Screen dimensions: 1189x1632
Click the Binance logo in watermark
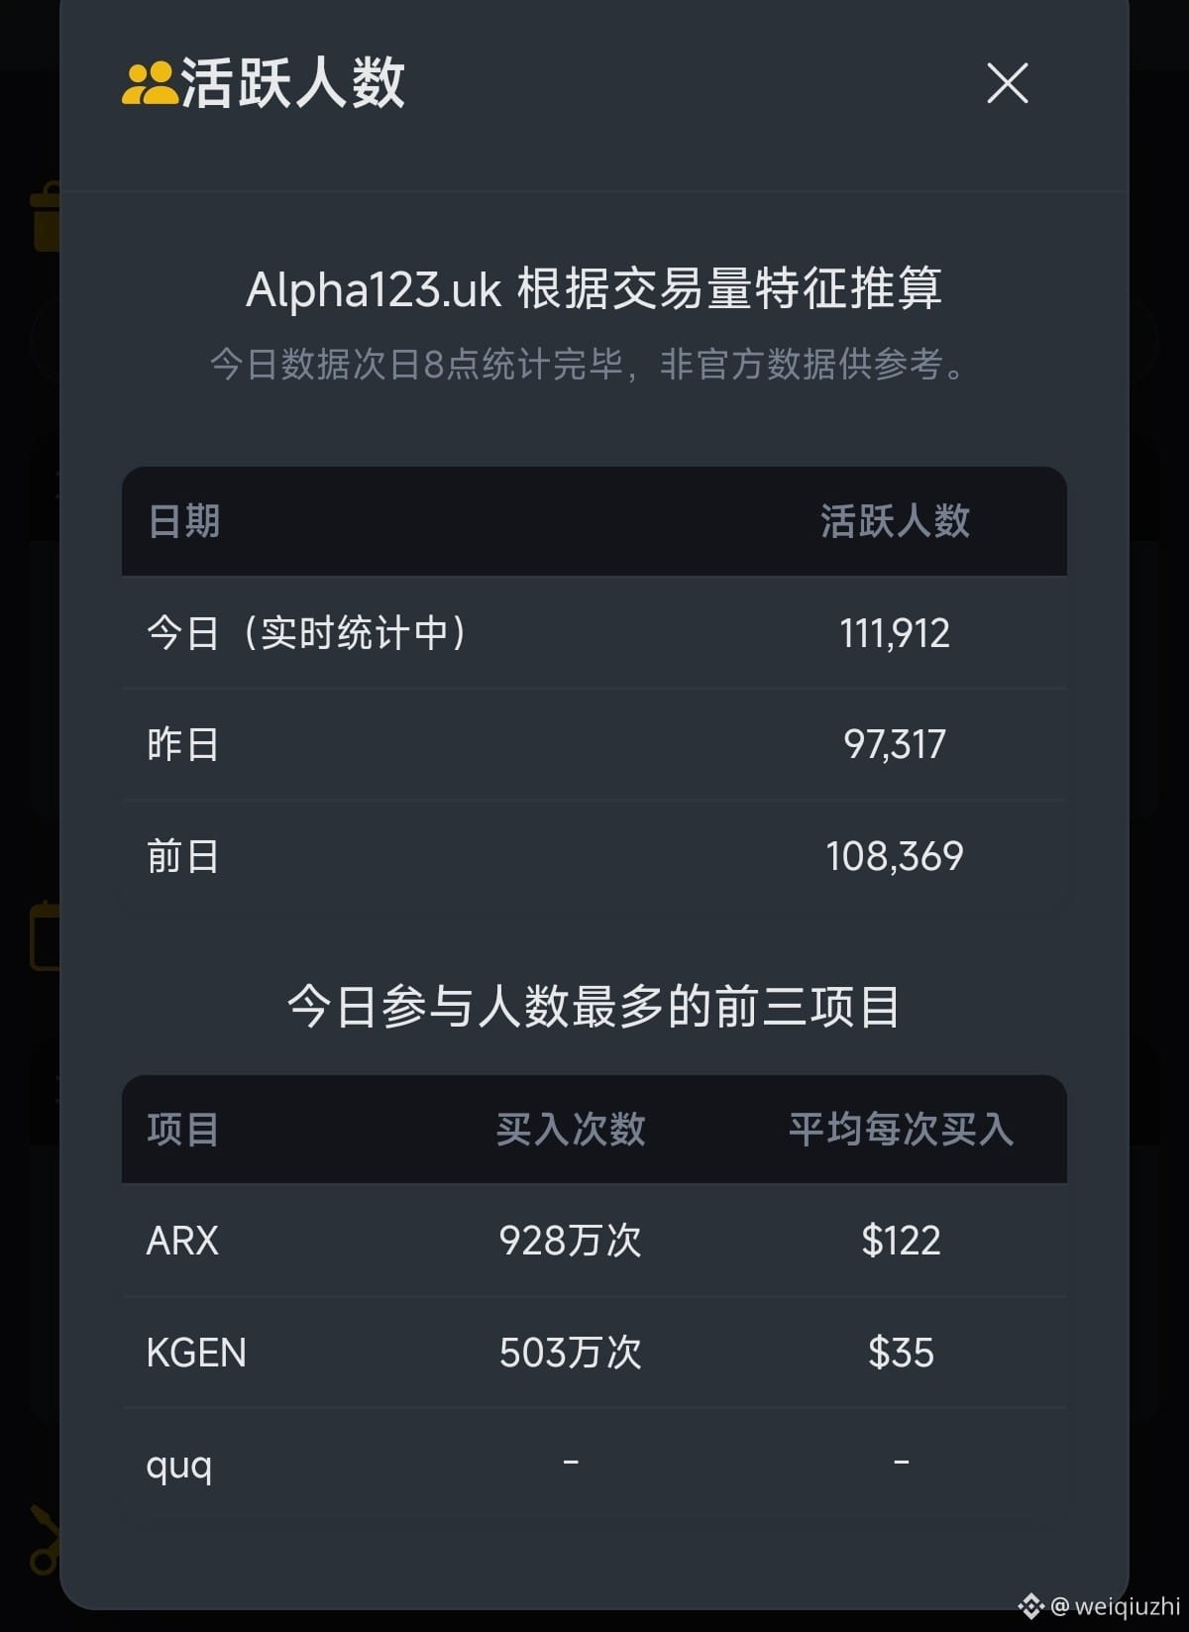pyautogui.click(x=1030, y=1605)
